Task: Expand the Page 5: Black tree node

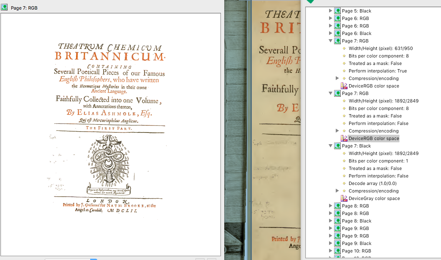Action: click(330, 11)
